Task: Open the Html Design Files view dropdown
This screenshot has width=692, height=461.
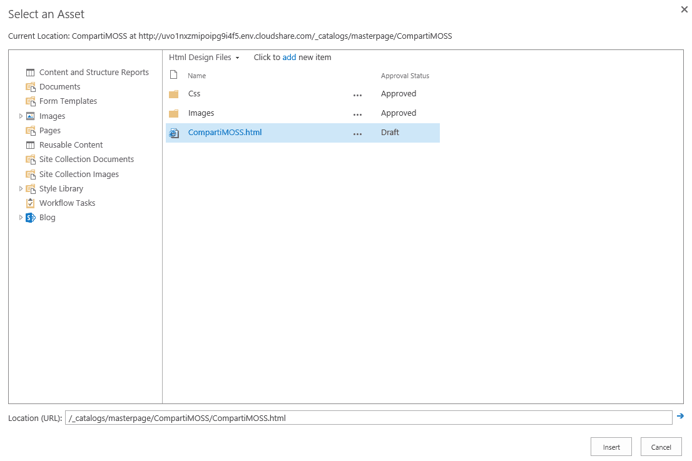Action: [x=204, y=58]
